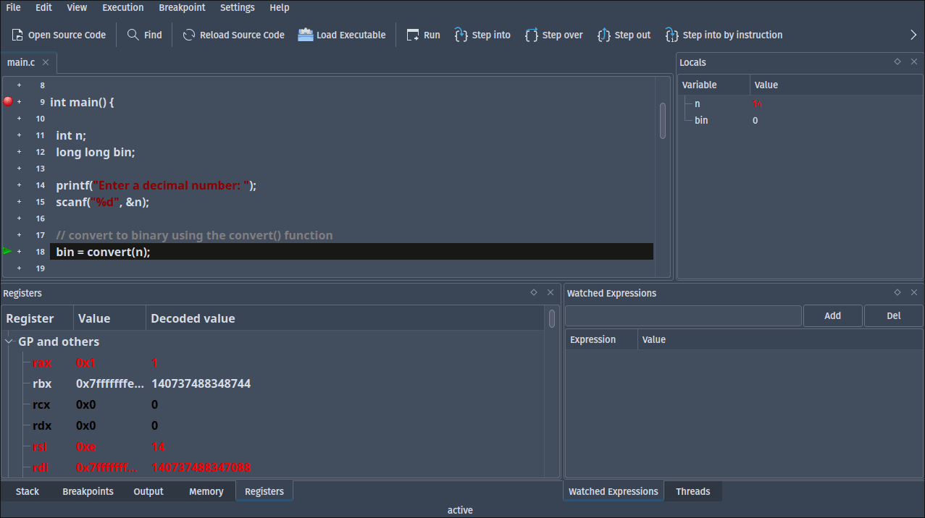
Task: Click Step into by instruction button
Action: tap(724, 35)
